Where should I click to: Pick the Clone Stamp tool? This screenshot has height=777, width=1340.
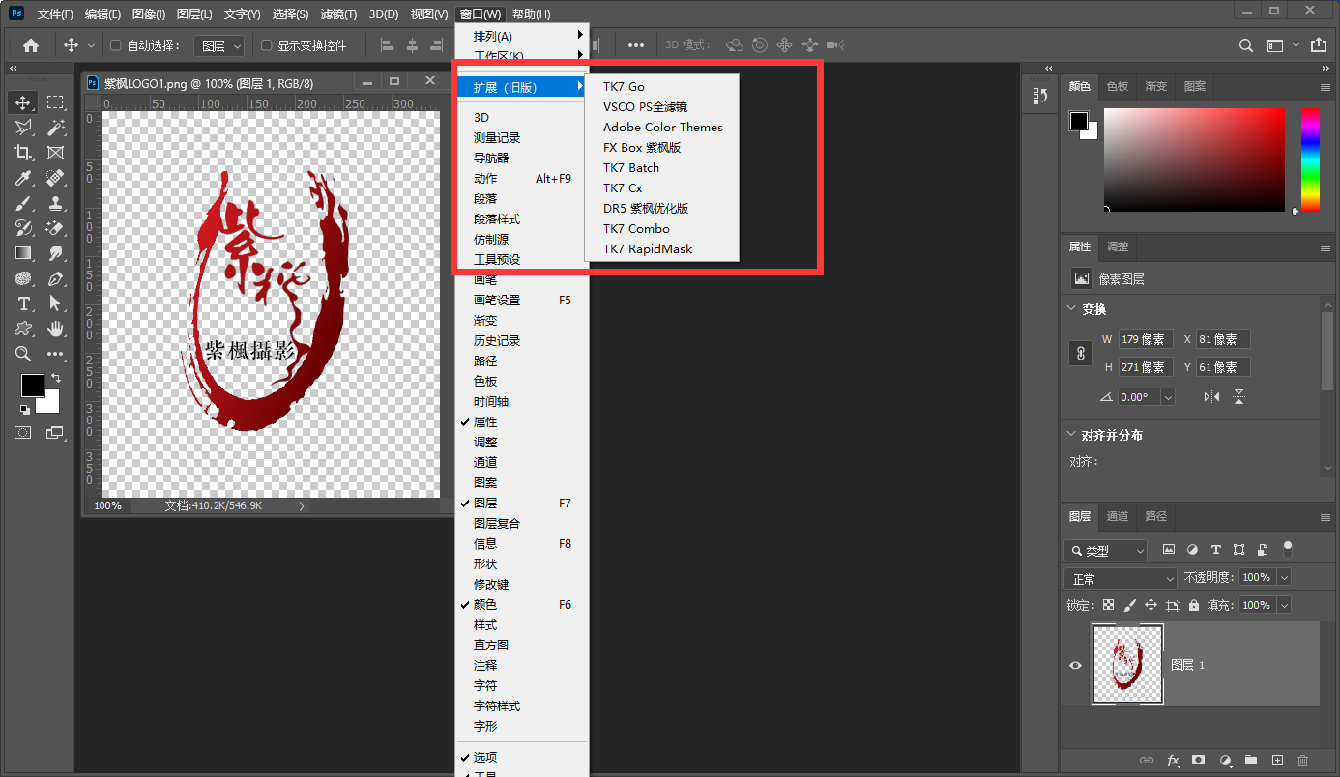click(56, 203)
